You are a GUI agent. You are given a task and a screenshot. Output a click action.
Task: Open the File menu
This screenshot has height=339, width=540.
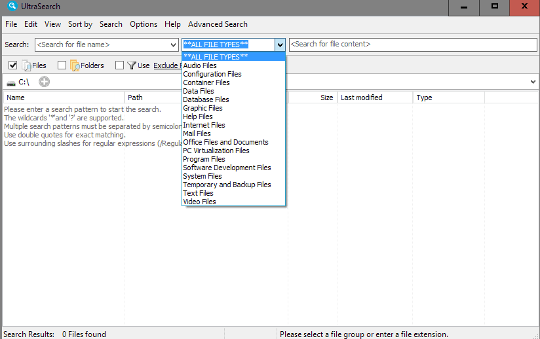[x=11, y=24]
